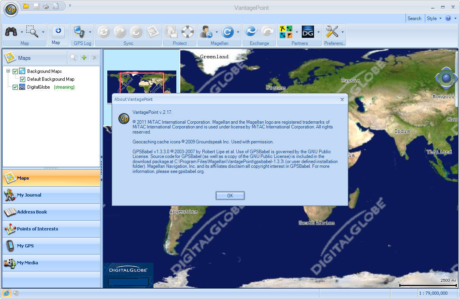Open the Style menu
Viewport: 460px width, 299px height.
(x=434, y=19)
